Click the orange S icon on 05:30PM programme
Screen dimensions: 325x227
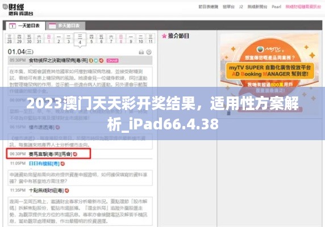91,60
